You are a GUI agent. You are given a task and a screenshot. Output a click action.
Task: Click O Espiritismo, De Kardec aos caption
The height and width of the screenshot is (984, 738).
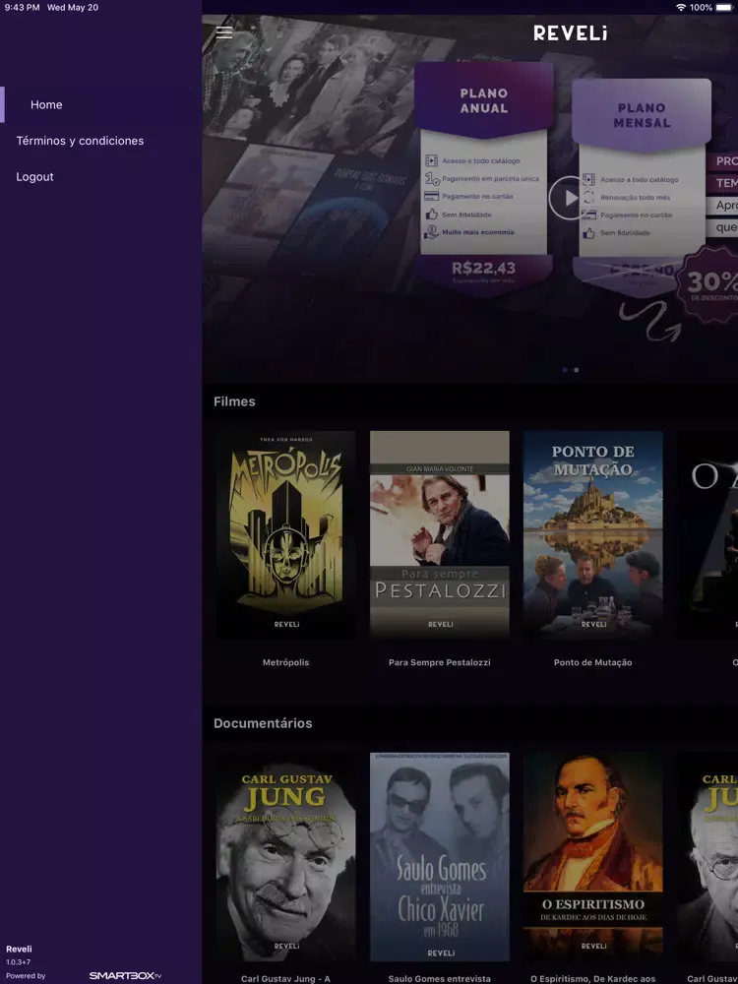593,979
